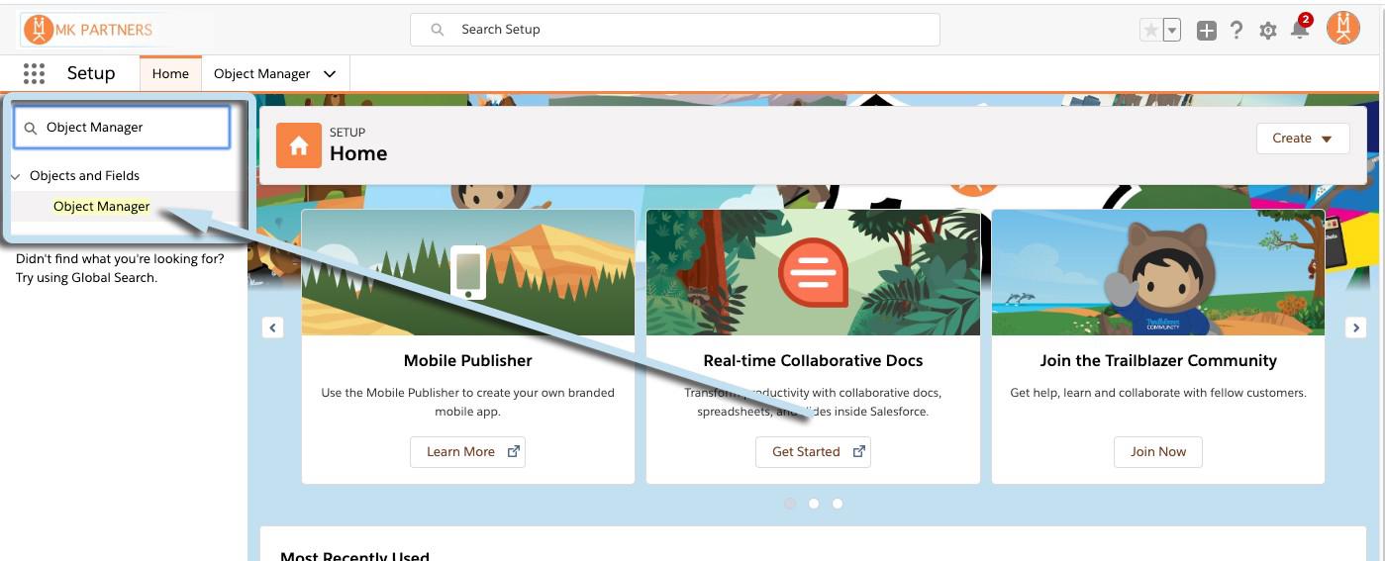Open the global actions plus icon

(1206, 31)
